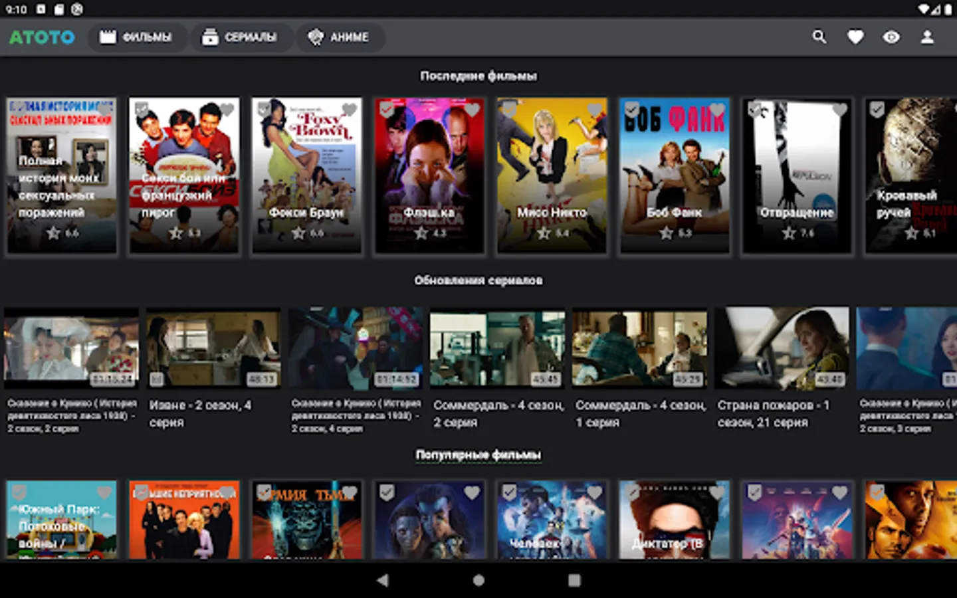Open watched list via top bar eye icon
The height and width of the screenshot is (598, 957).
pos(891,37)
